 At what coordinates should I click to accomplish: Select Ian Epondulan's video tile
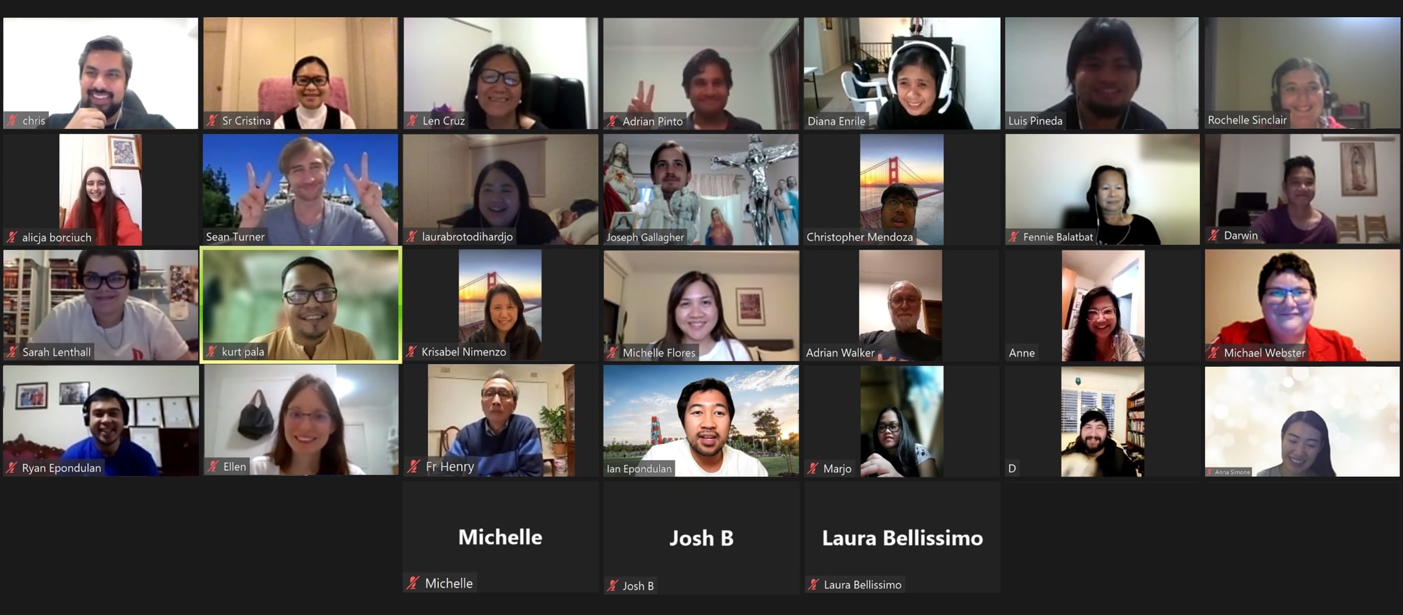pos(701,421)
